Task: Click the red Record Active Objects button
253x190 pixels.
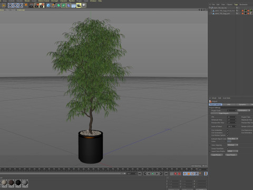Action: tap(176, 174)
